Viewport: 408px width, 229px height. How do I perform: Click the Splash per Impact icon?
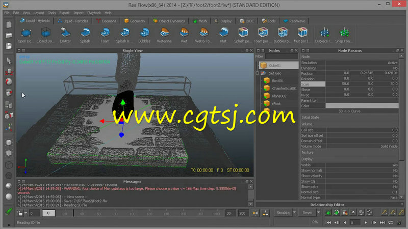click(x=243, y=33)
